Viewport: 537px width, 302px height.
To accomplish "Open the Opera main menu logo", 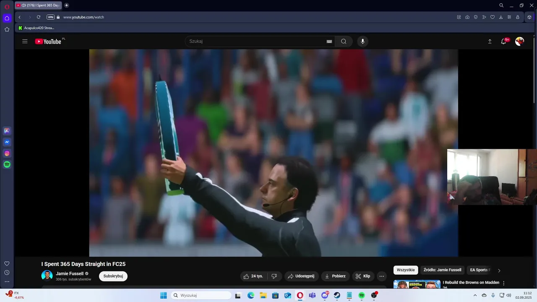I will tap(7, 7).
